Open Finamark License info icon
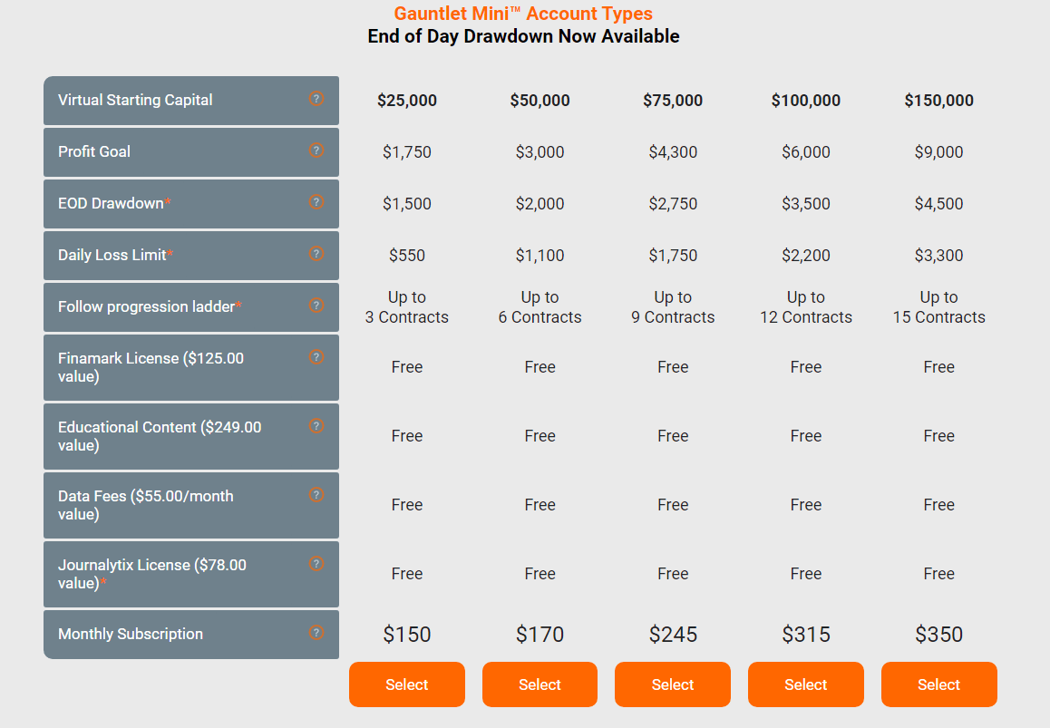The height and width of the screenshot is (728, 1050). [316, 357]
